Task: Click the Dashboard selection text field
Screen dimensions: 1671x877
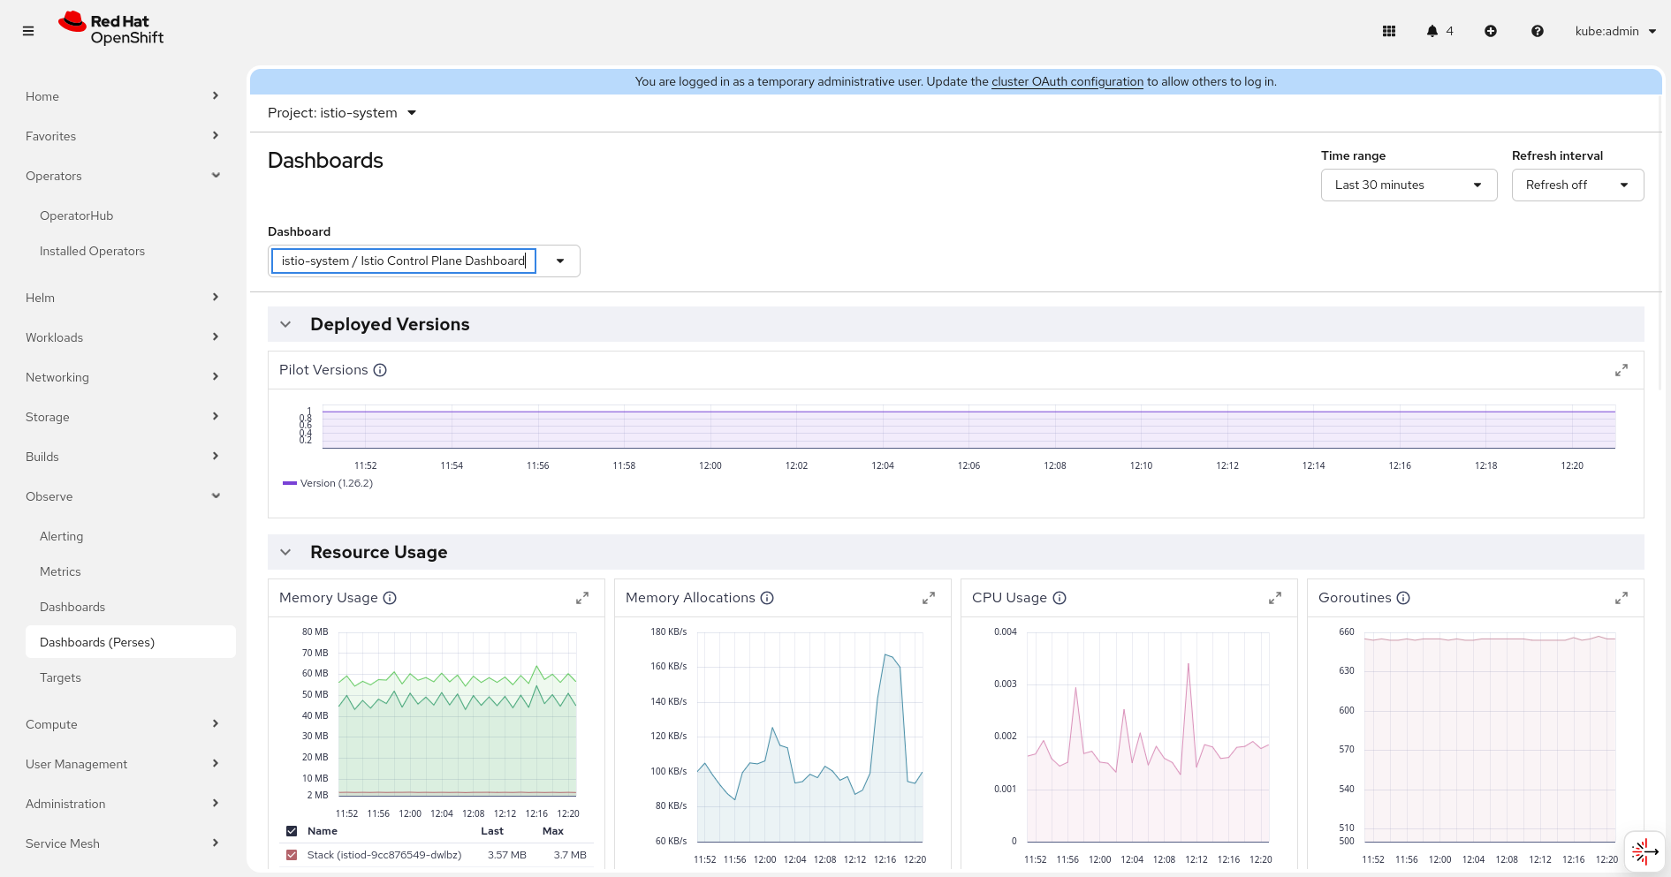Action: 404,261
